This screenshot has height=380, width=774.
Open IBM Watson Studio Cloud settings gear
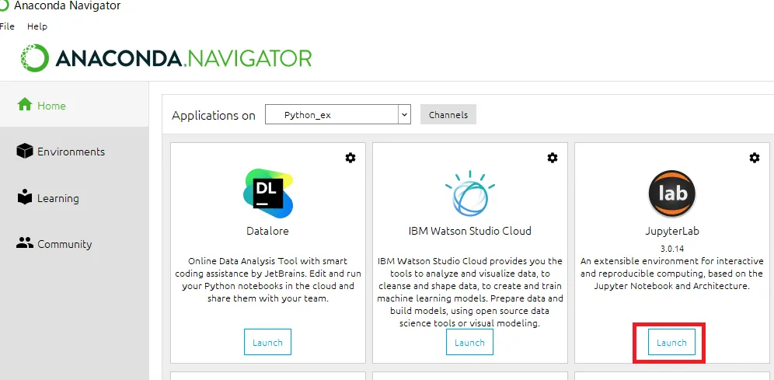point(553,158)
